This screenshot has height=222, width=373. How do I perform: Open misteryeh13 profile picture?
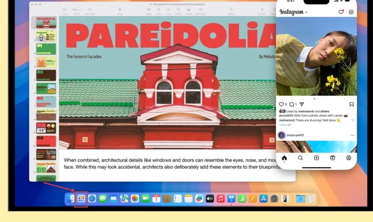282,135
